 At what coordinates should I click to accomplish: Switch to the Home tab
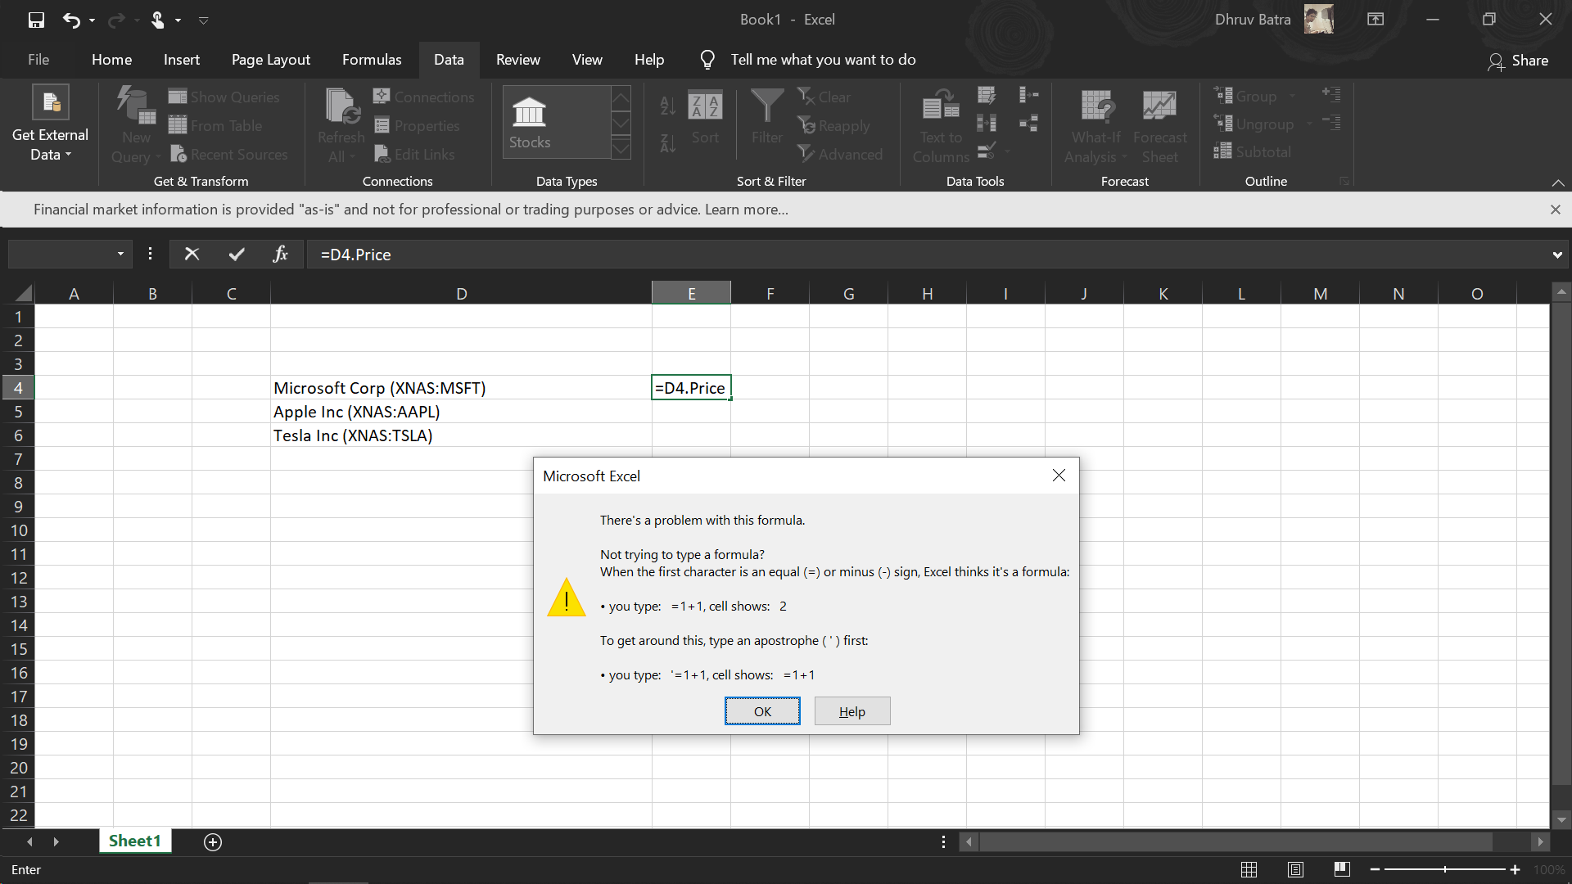[112, 60]
